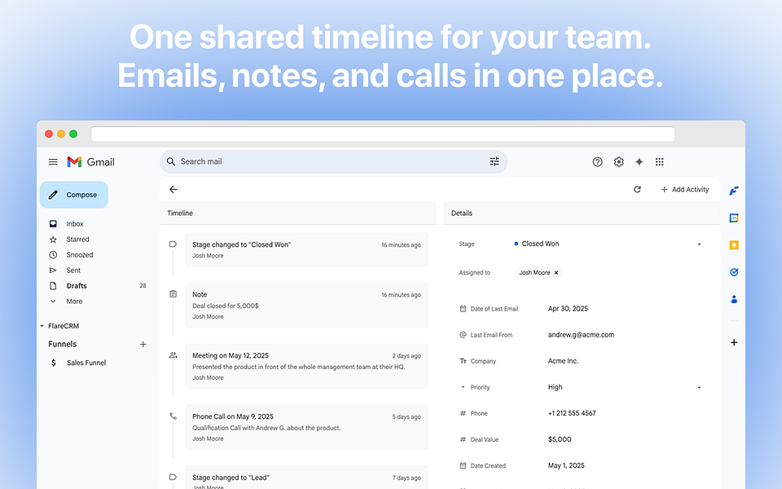Viewport: 782px width, 489px height.
Task: Open the Snoozed folder
Action: coord(79,255)
